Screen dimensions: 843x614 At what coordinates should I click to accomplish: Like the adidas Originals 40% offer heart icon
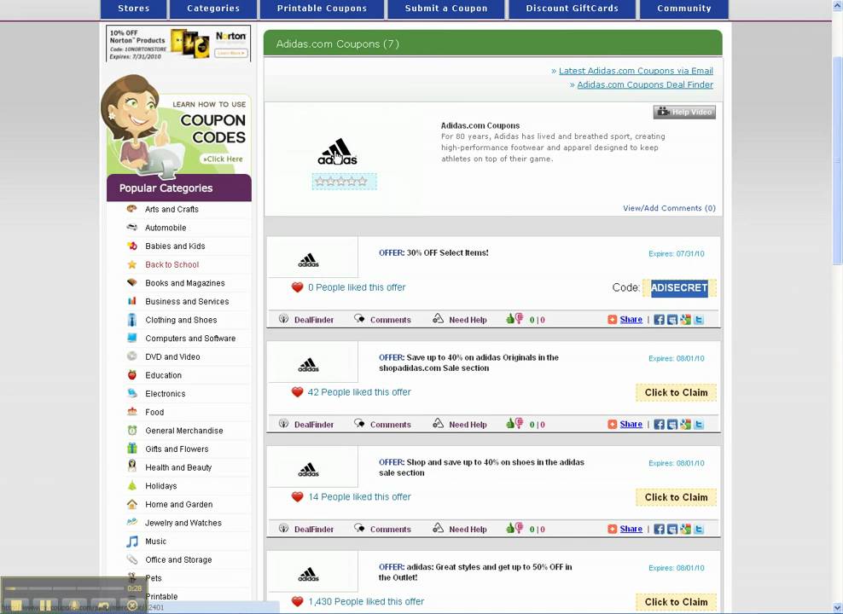[297, 392]
